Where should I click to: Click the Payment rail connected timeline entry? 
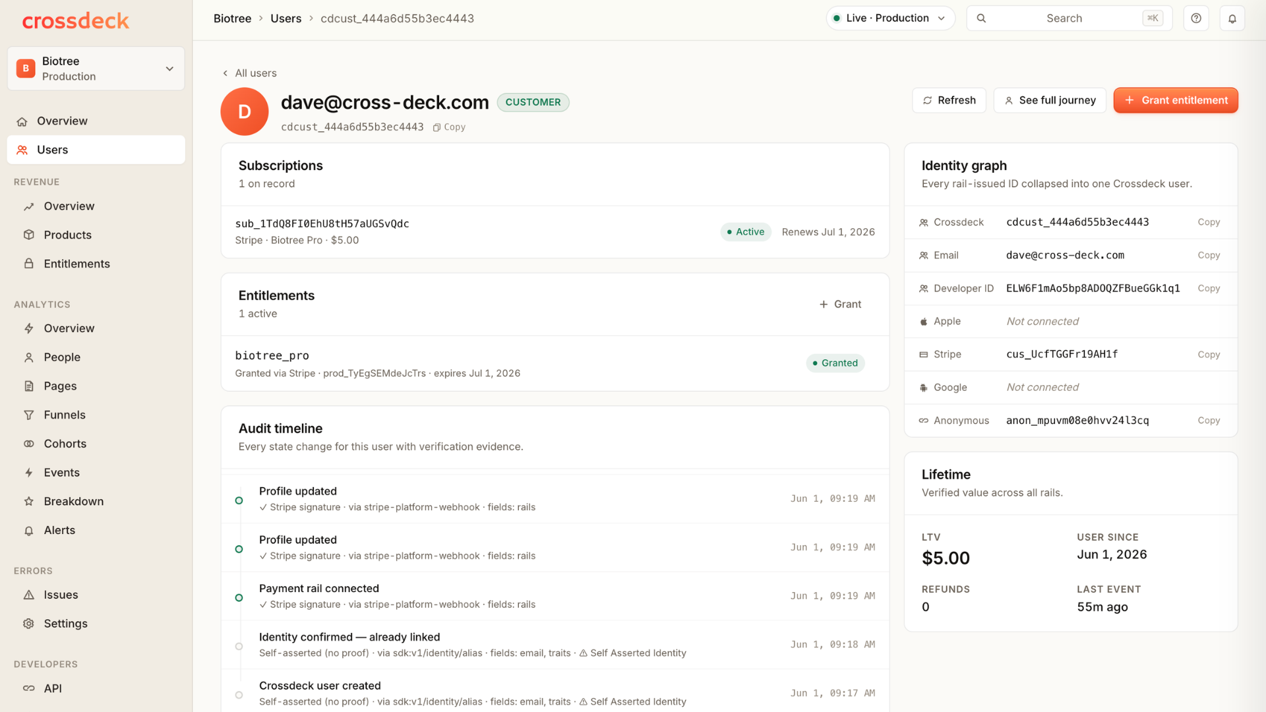click(555, 596)
